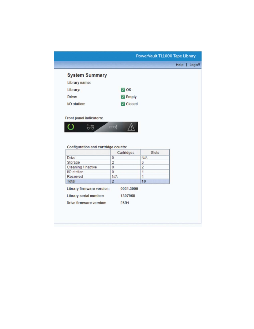
Task: Select the Reserved row label
Action: (75, 177)
